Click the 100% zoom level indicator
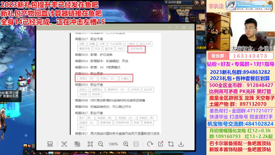The height and width of the screenshot is (155, 275). coord(113,144)
